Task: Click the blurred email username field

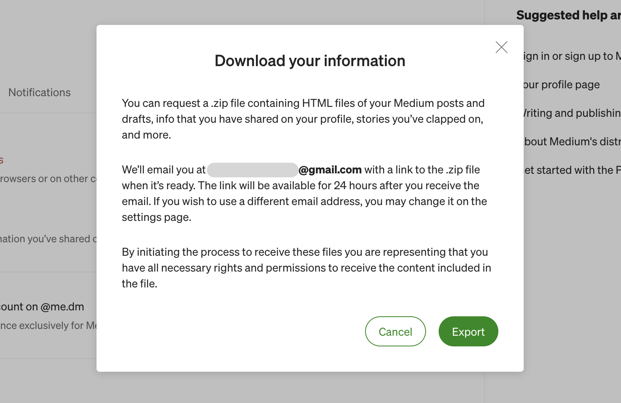Action: point(252,170)
